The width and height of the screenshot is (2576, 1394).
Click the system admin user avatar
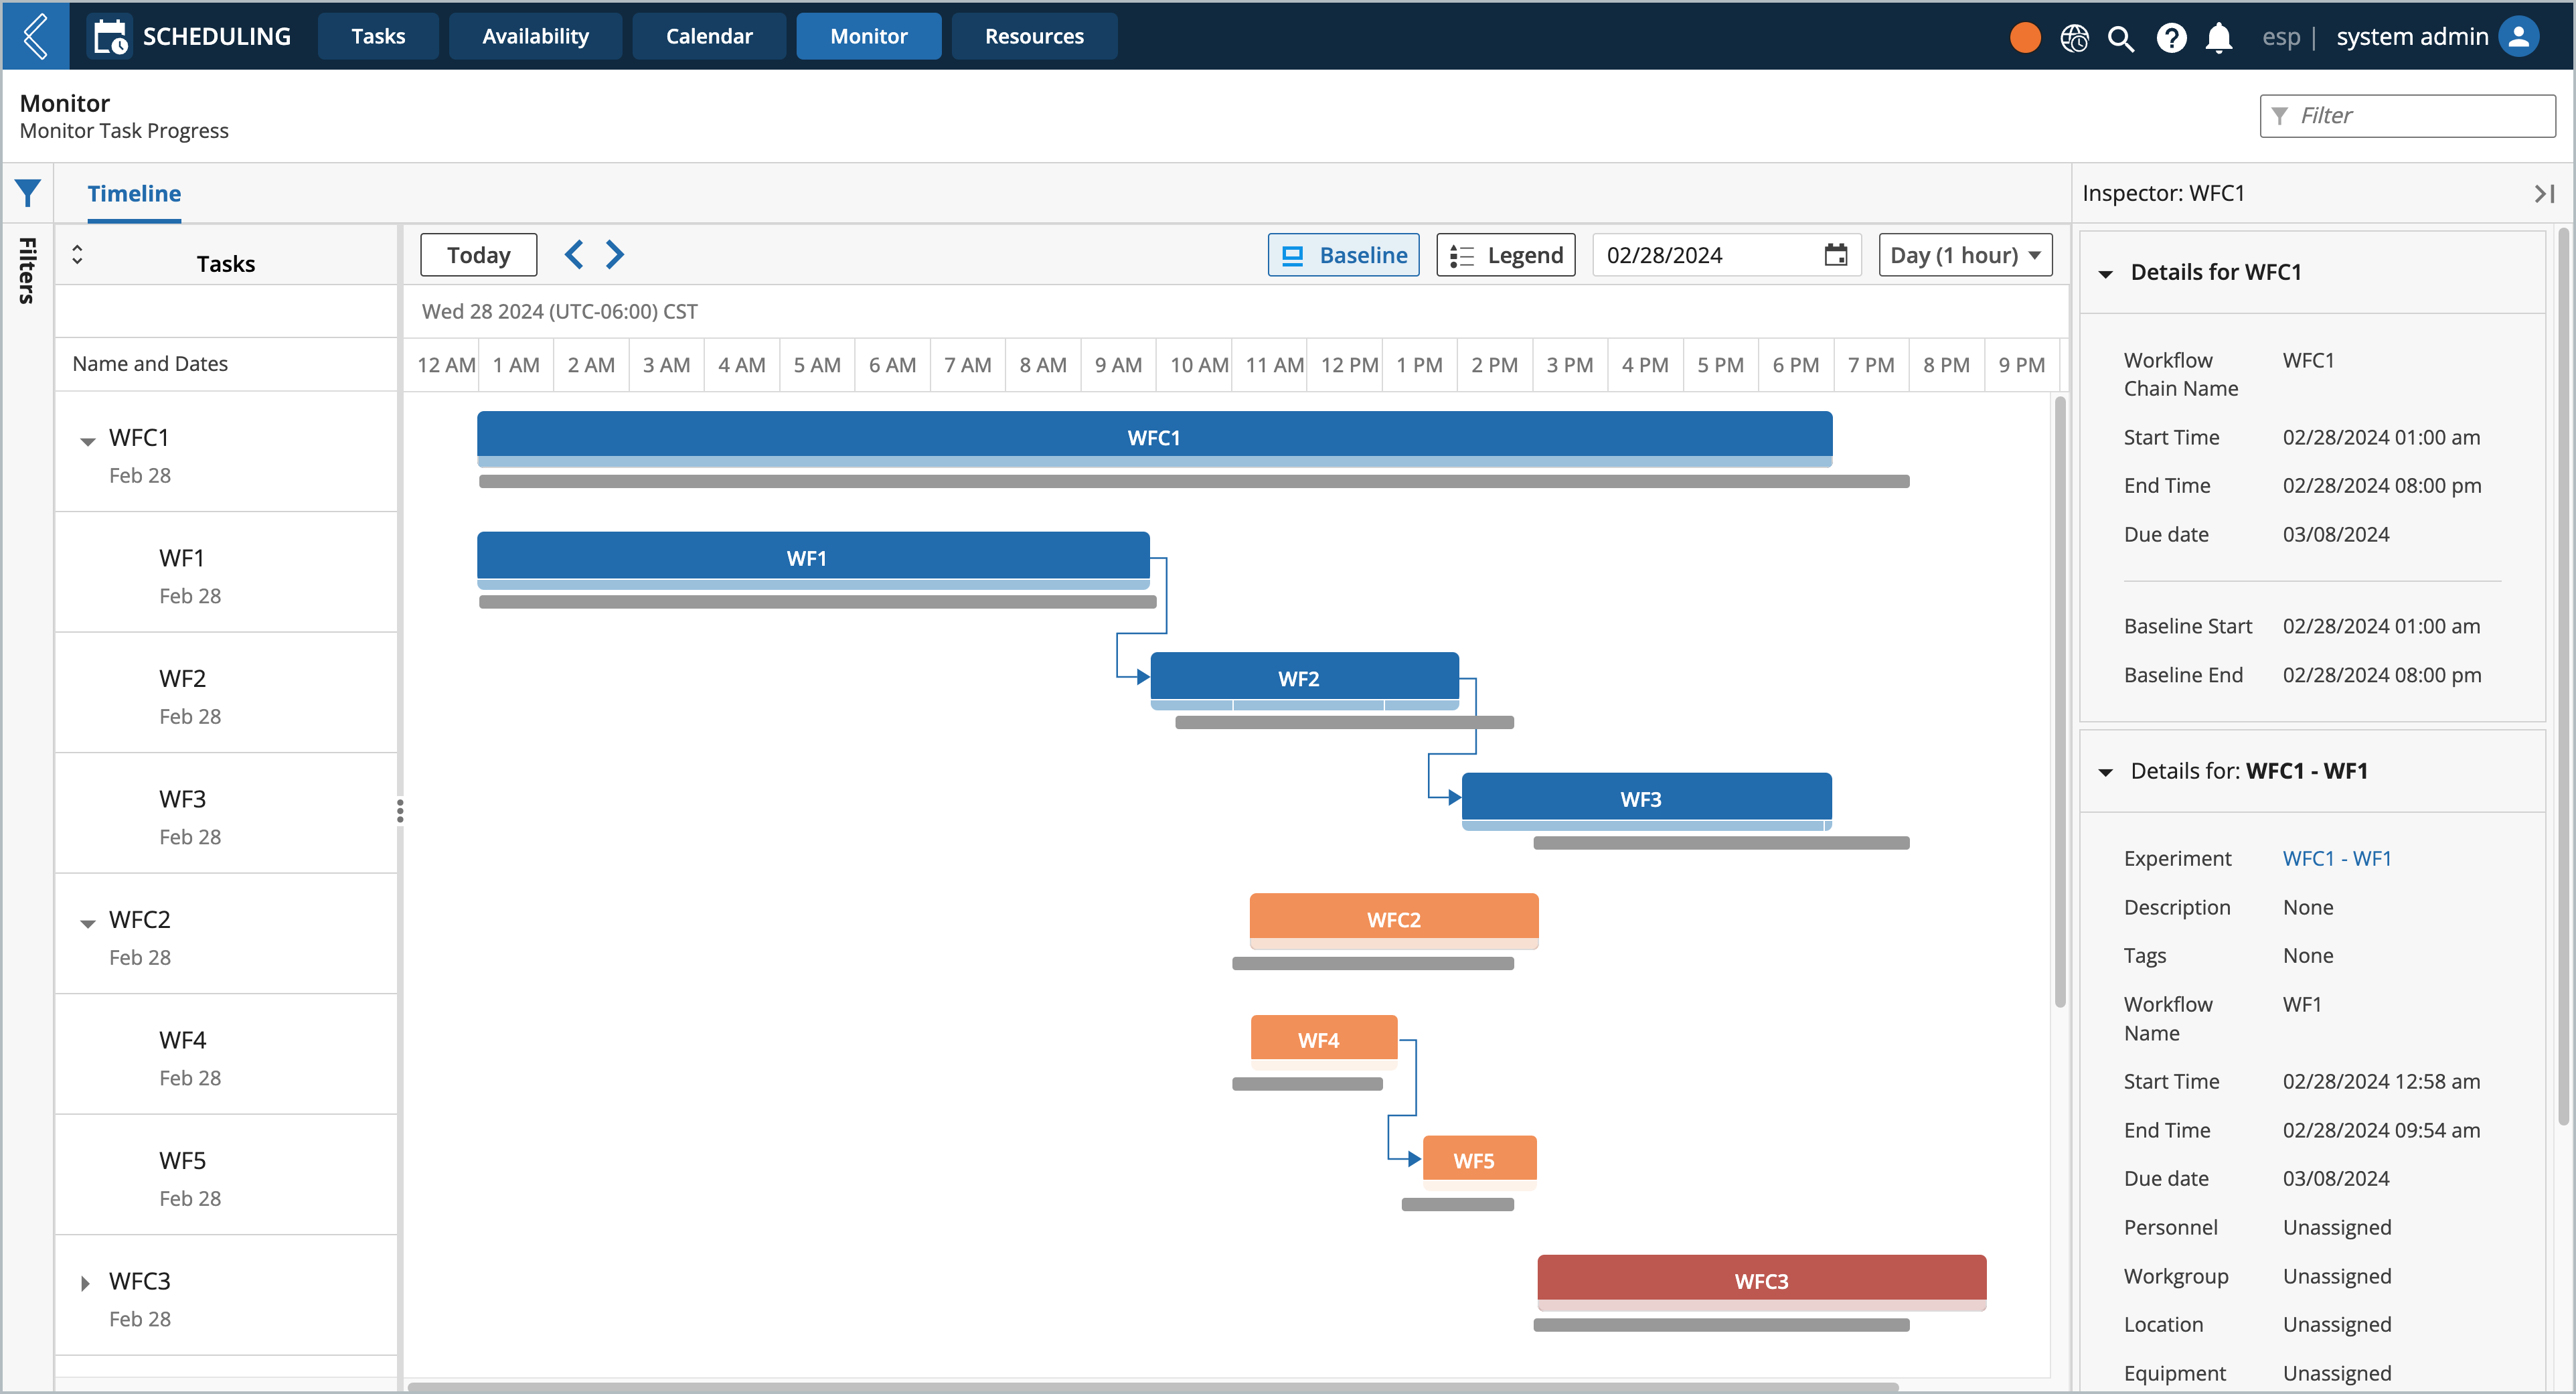point(2519,37)
